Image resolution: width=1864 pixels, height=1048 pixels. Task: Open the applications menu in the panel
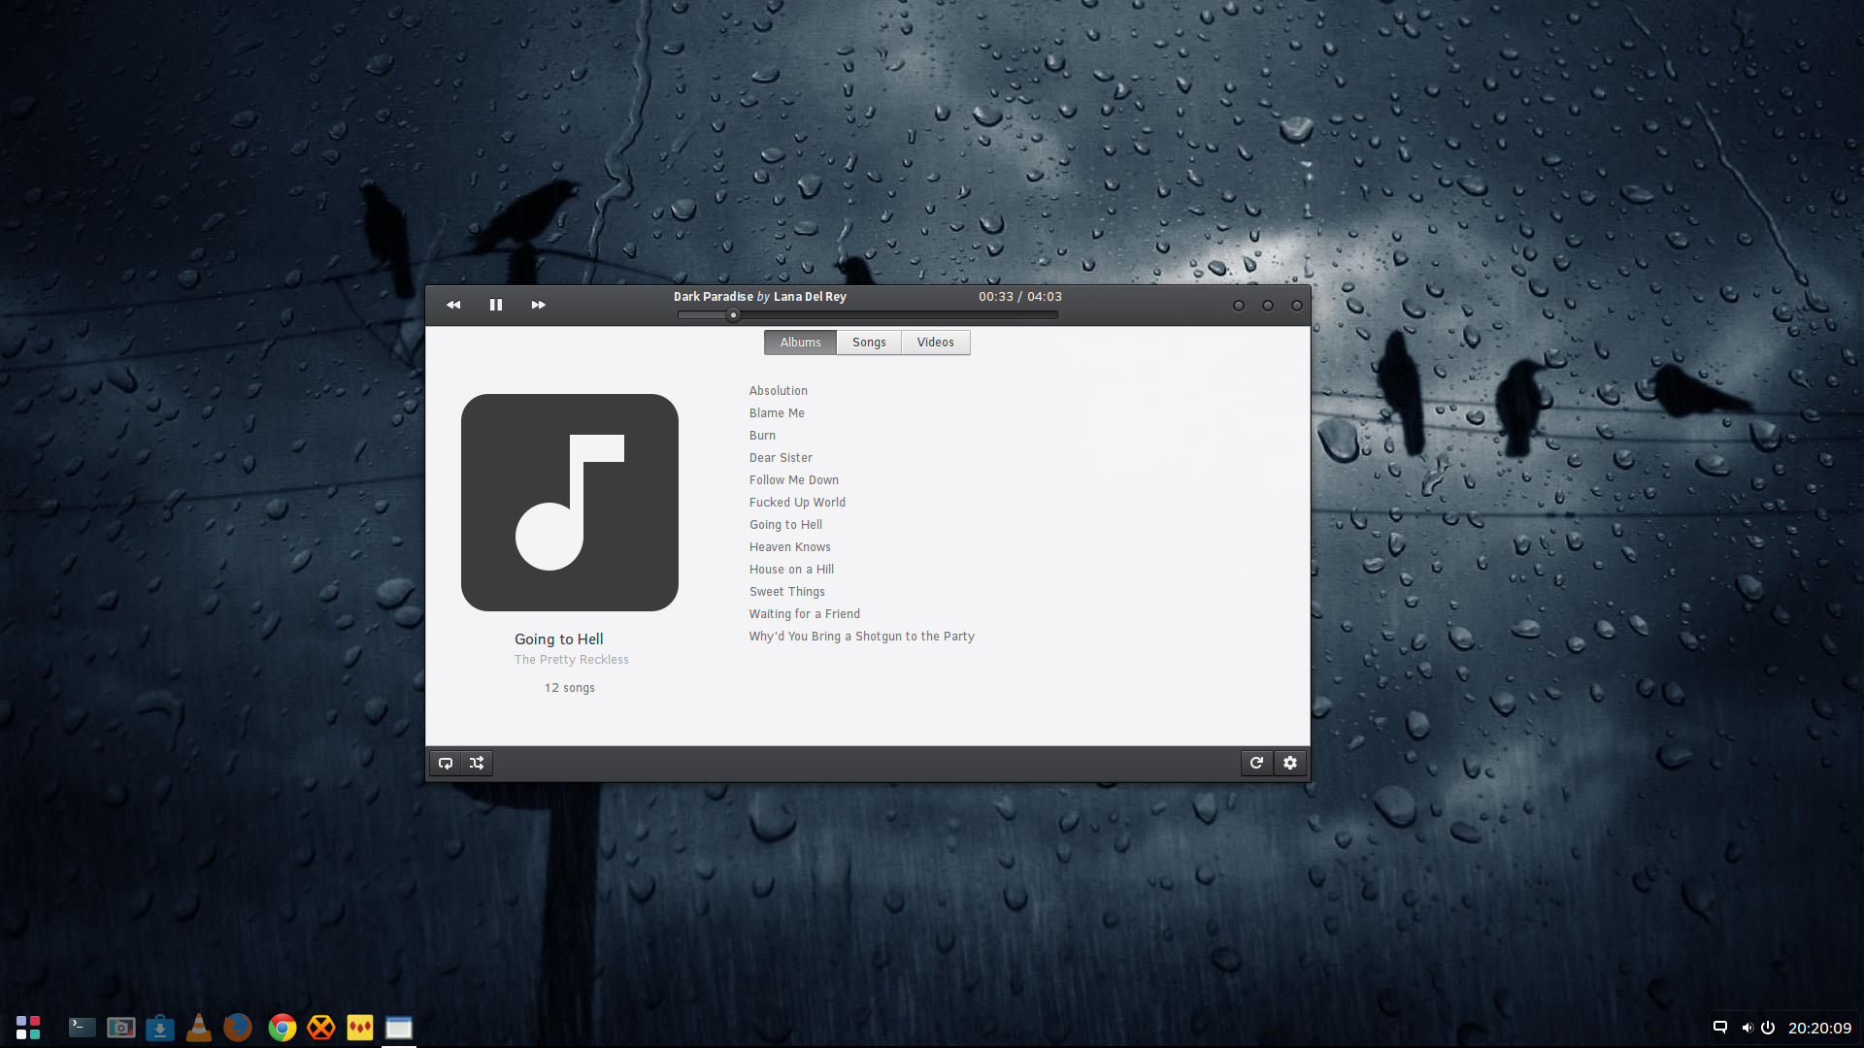coord(28,1028)
